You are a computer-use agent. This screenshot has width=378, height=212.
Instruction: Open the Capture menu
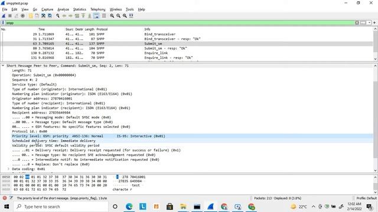47,9
